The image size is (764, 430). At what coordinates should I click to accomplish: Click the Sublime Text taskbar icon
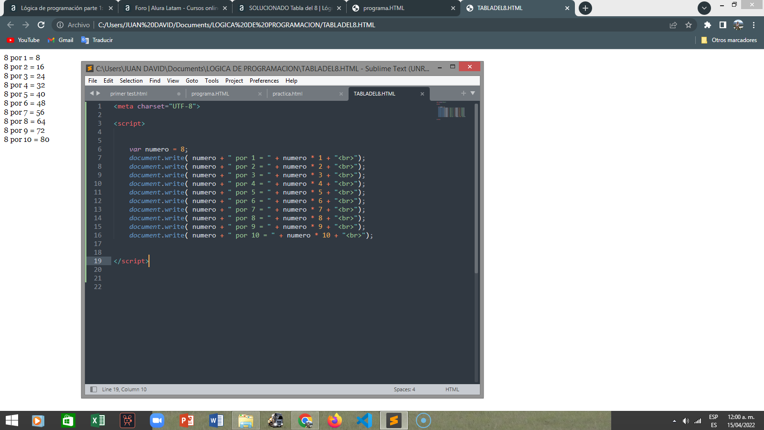pyautogui.click(x=394, y=420)
